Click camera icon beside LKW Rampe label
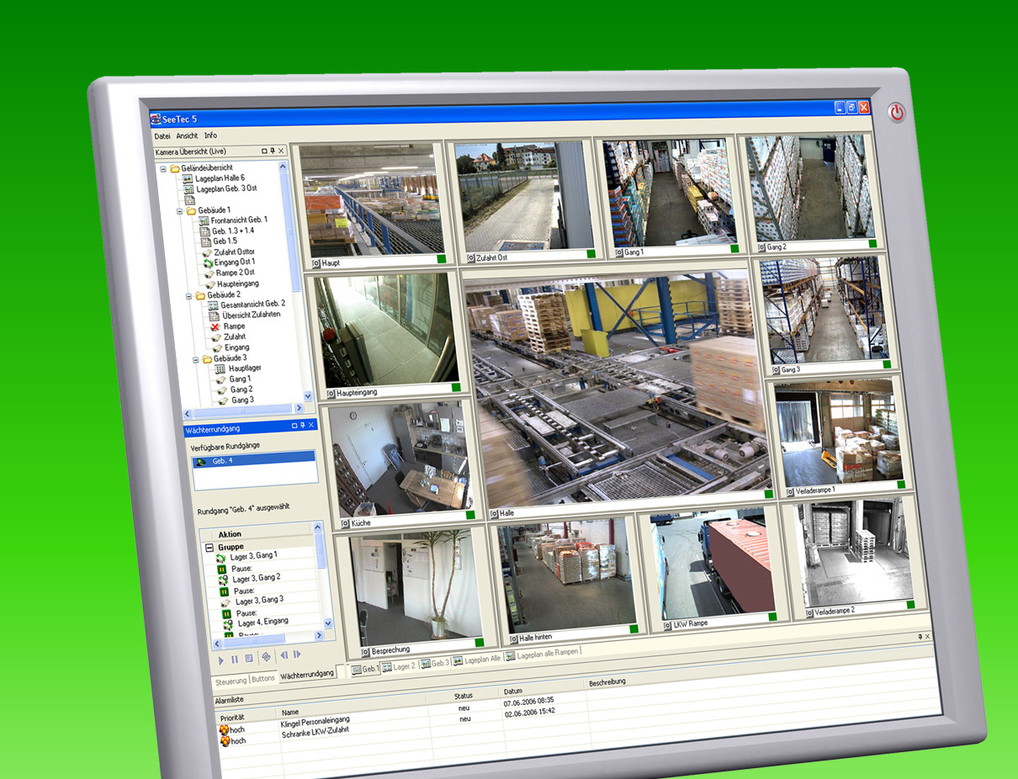Screen dimensions: 1018x779 (667, 625)
